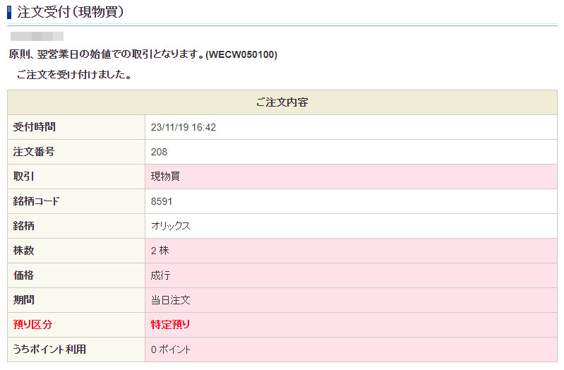Select the 注文番号 row label
Viewport: 564px width, 370px height.
35,152
